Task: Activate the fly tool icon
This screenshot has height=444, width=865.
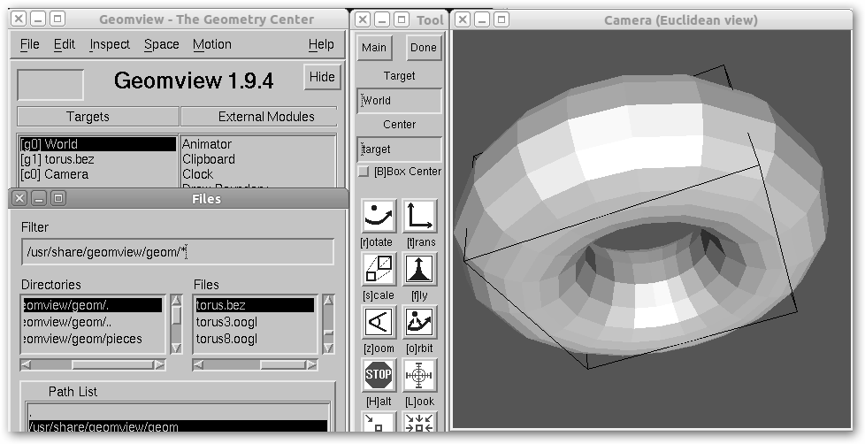Action: coord(420,269)
